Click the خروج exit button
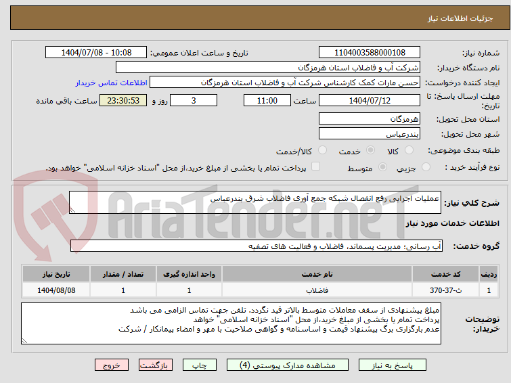Image resolution: width=511 pixels, height=383 pixels. pos(112,365)
